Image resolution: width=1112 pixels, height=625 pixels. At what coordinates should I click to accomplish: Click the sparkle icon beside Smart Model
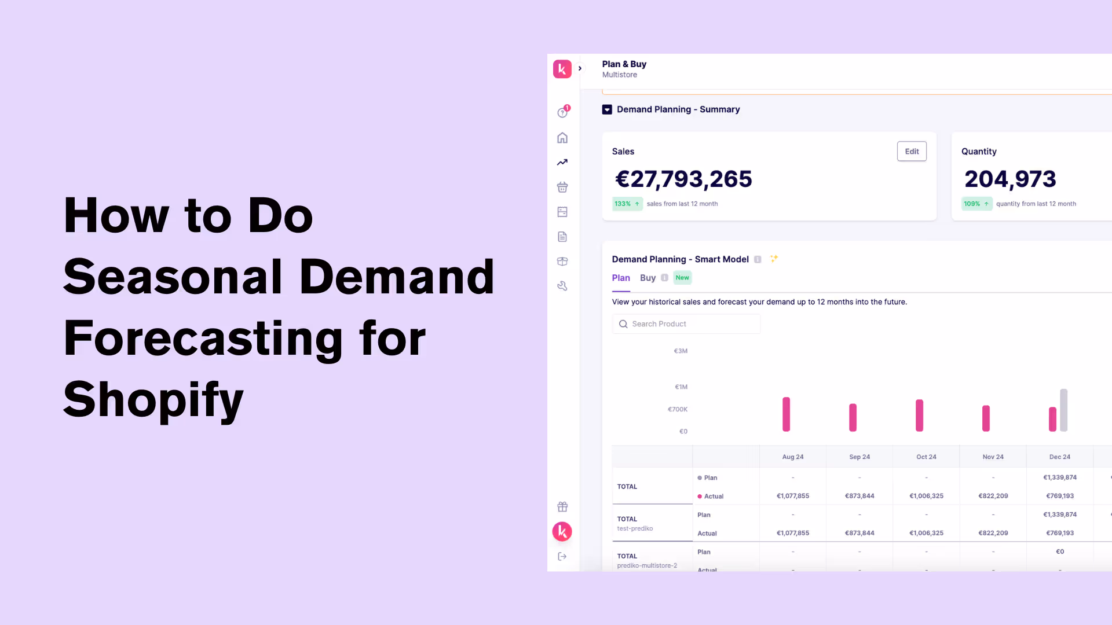(x=774, y=259)
